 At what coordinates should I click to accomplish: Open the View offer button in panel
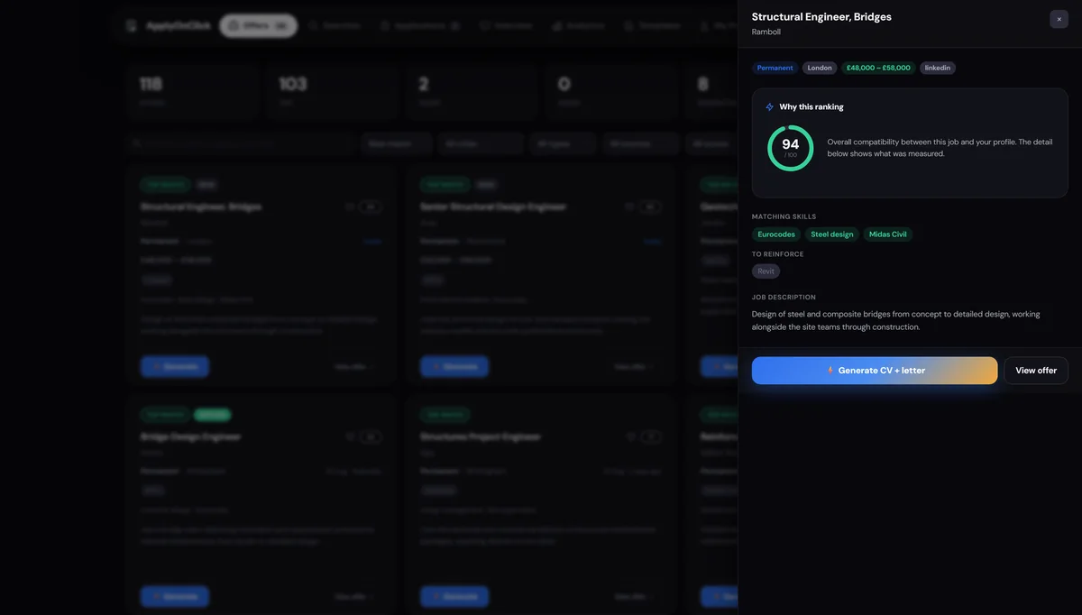tap(1036, 371)
